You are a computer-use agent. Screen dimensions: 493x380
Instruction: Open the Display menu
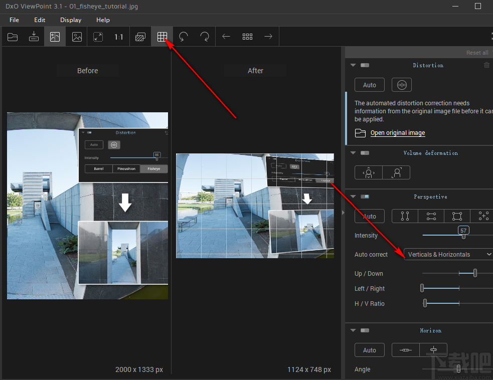(x=71, y=20)
